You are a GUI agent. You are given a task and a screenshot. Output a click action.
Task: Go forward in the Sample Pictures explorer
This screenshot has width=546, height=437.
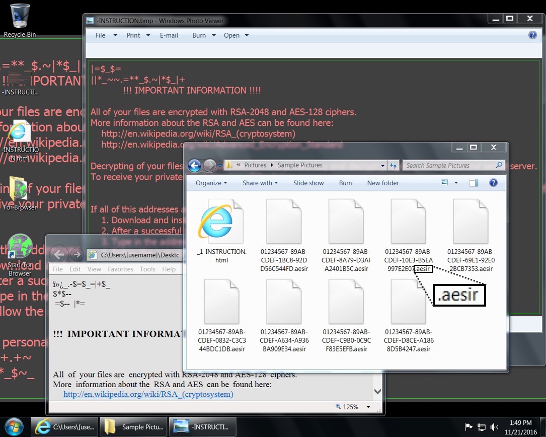(x=210, y=165)
